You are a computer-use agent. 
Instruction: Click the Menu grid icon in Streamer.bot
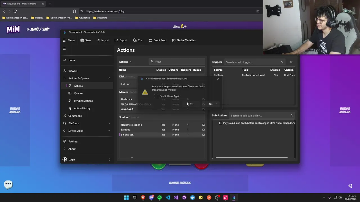[65, 40]
